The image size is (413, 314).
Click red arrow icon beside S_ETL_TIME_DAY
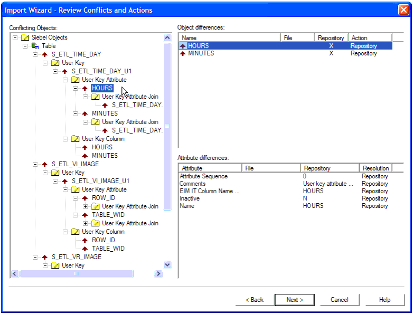click(45, 54)
